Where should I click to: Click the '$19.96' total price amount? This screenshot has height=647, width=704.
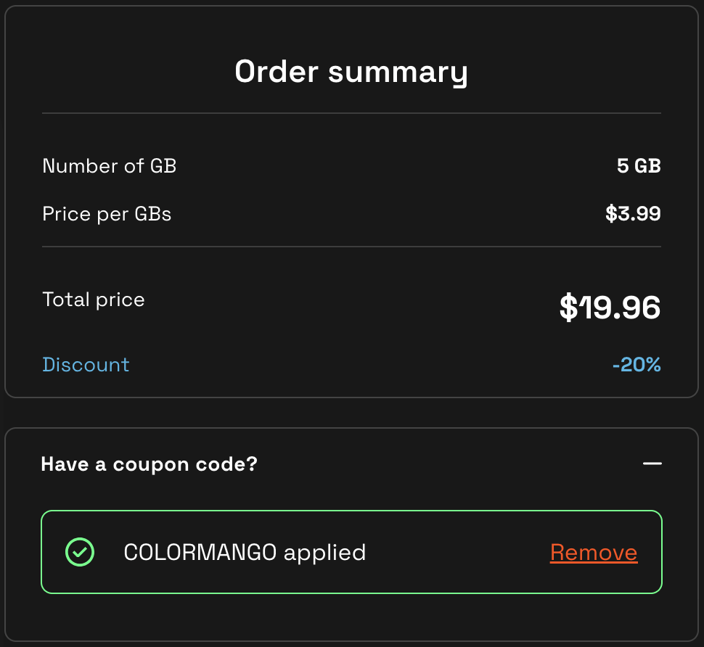click(x=609, y=307)
